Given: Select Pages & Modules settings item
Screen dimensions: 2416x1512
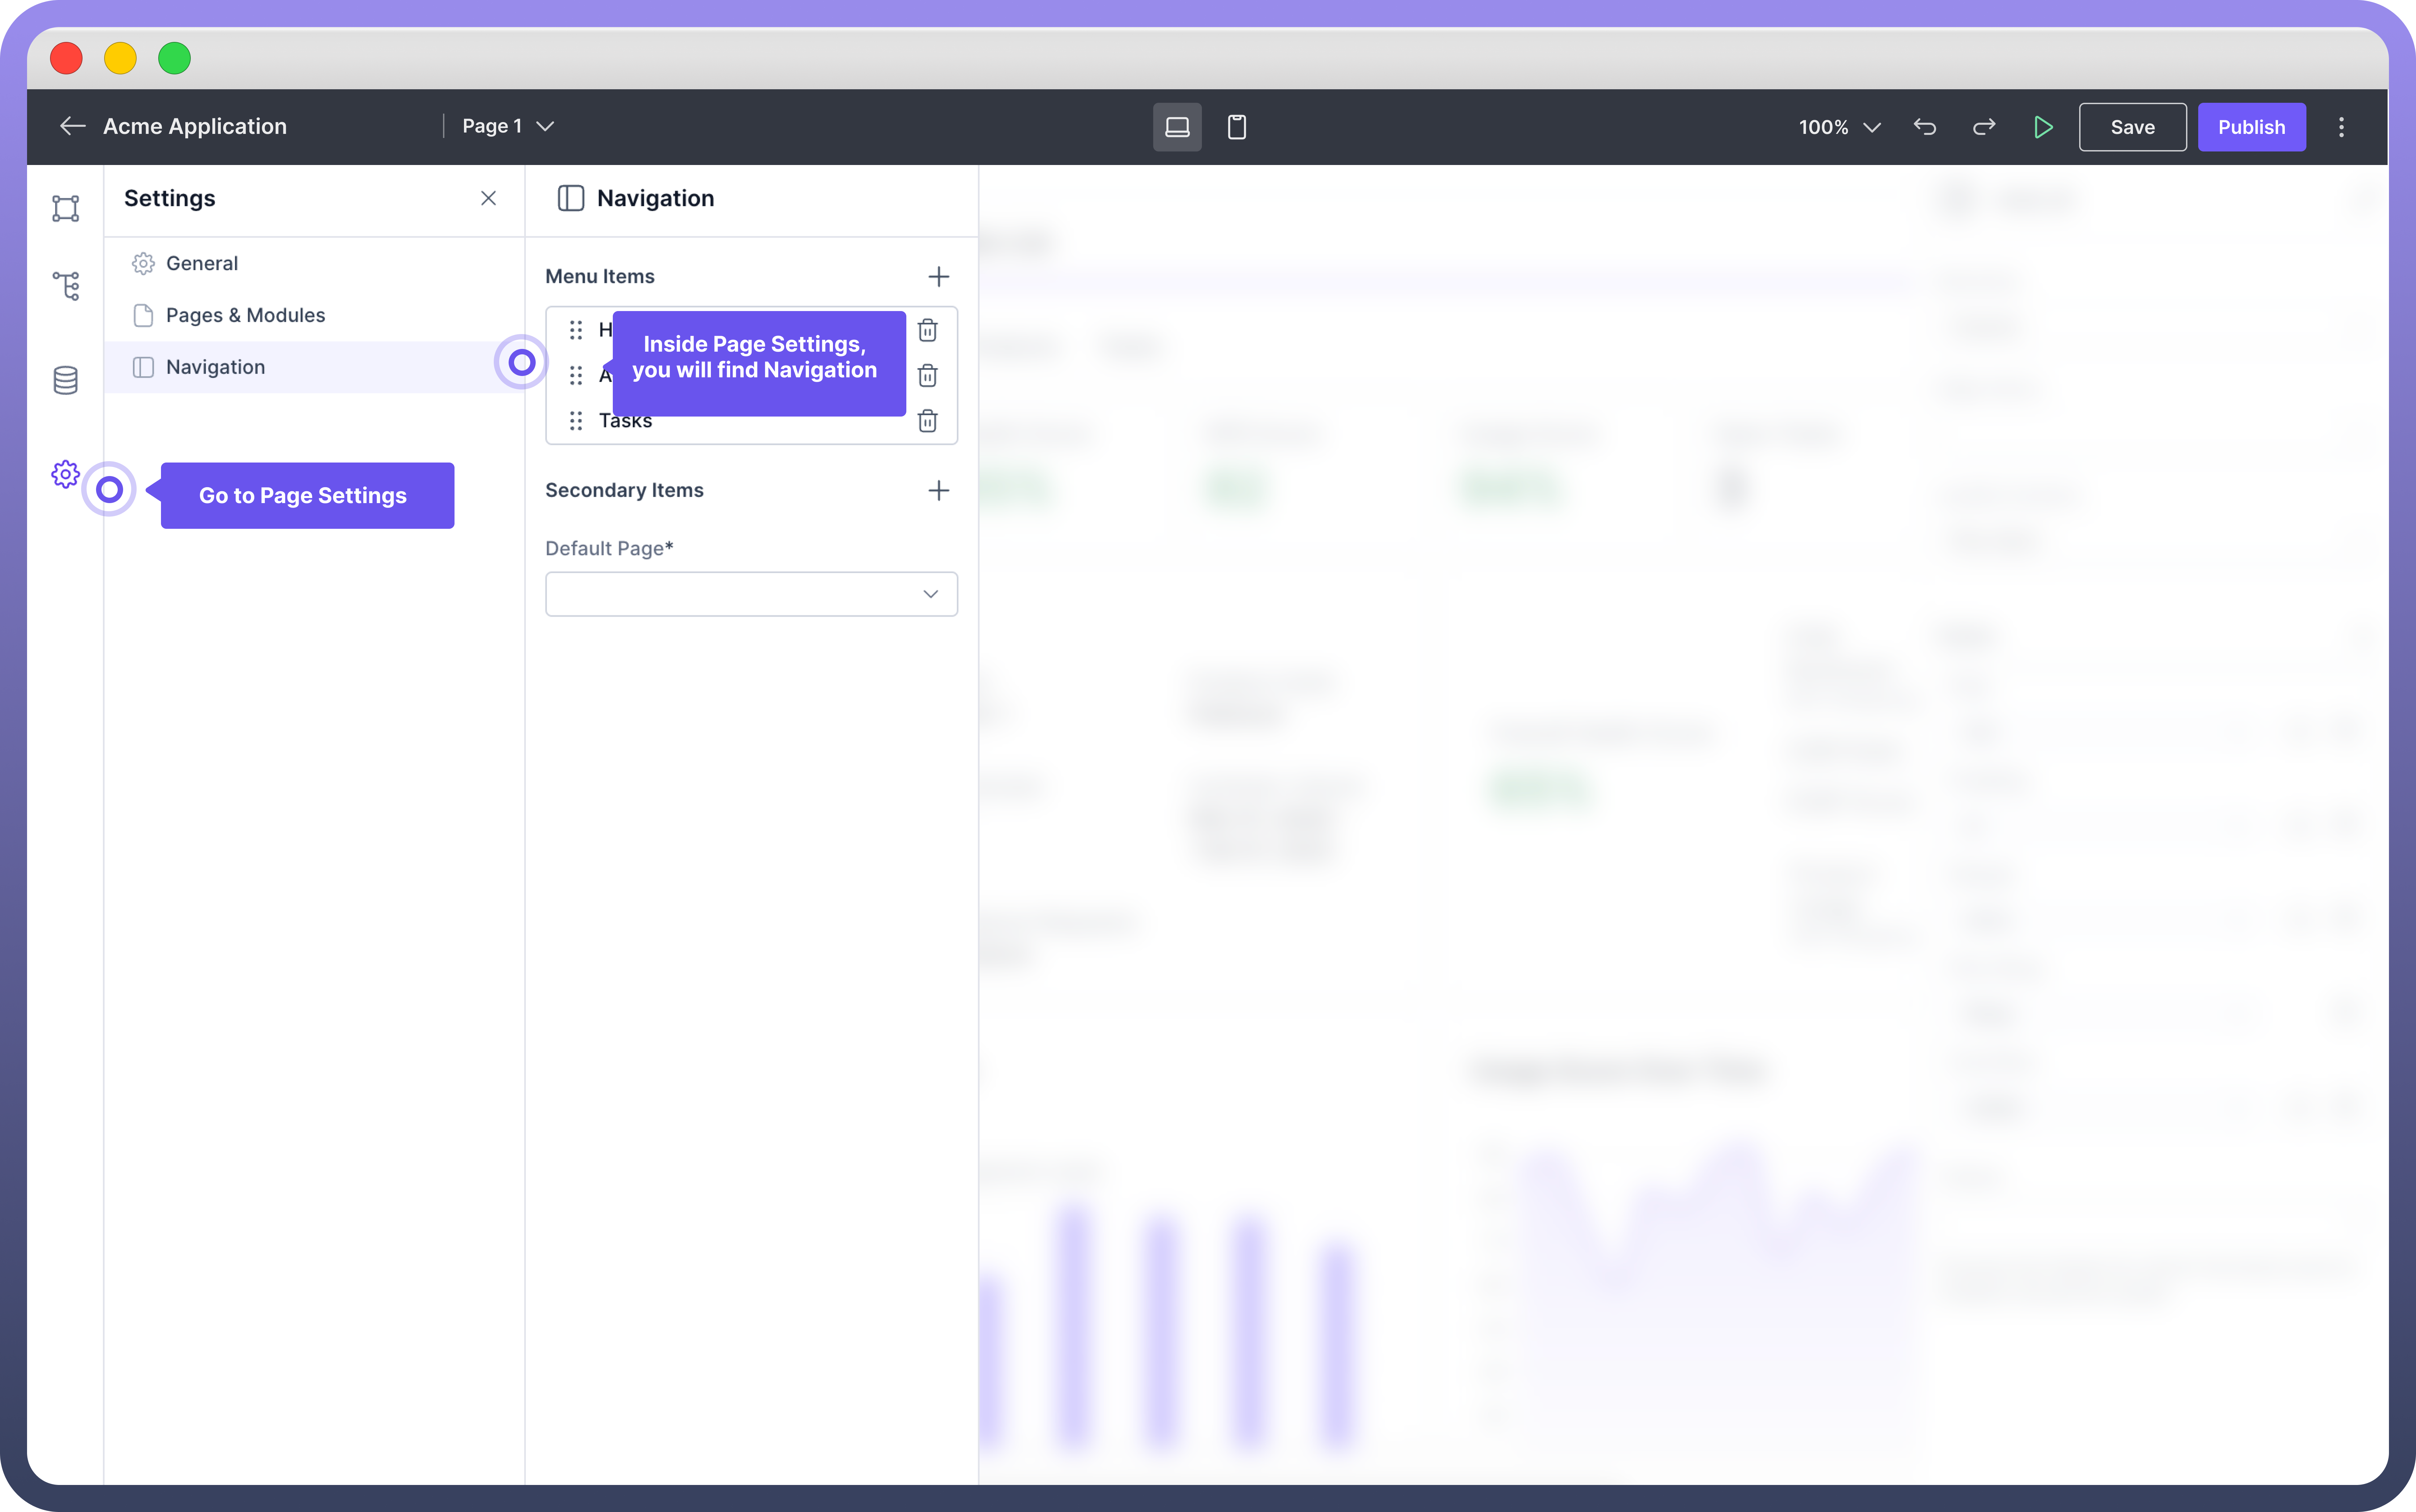Looking at the screenshot, I should click(x=245, y=315).
